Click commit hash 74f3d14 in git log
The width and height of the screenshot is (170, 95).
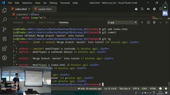point(24,42)
